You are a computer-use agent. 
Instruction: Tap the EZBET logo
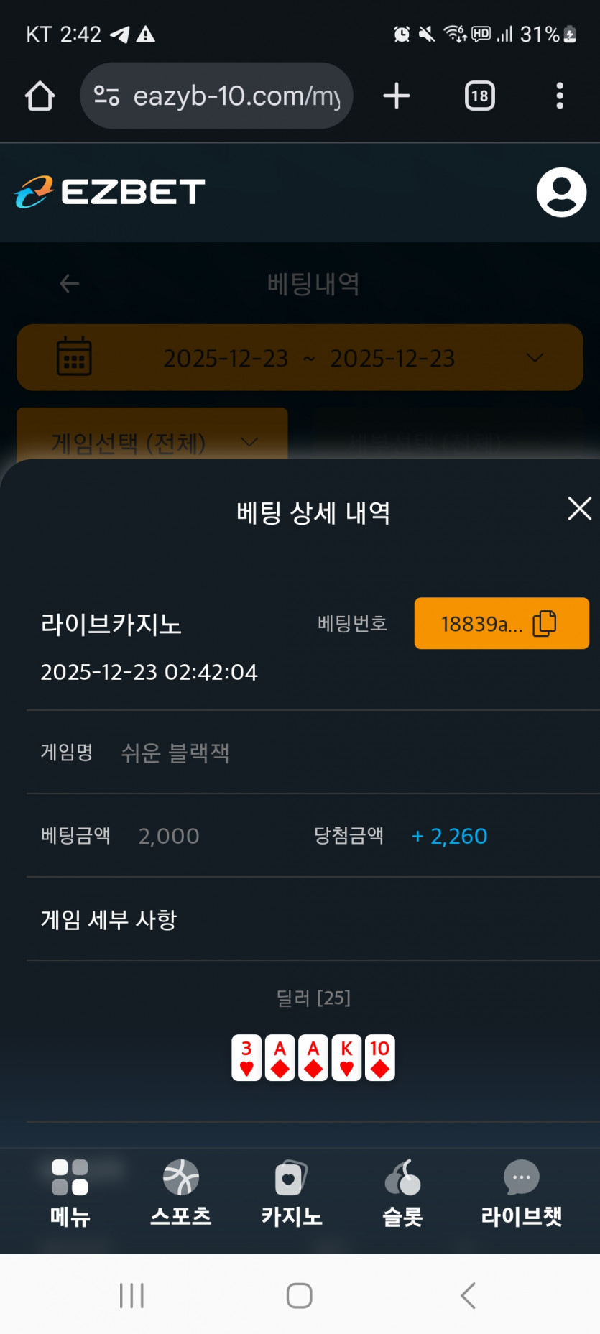click(110, 193)
